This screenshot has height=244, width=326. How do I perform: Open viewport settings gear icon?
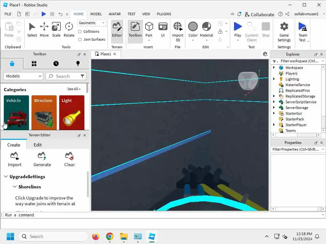pyautogui.click(x=265, y=54)
